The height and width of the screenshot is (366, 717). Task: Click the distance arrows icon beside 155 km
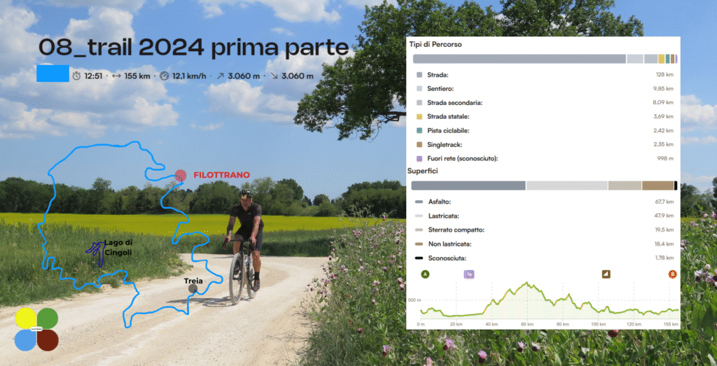(x=116, y=76)
